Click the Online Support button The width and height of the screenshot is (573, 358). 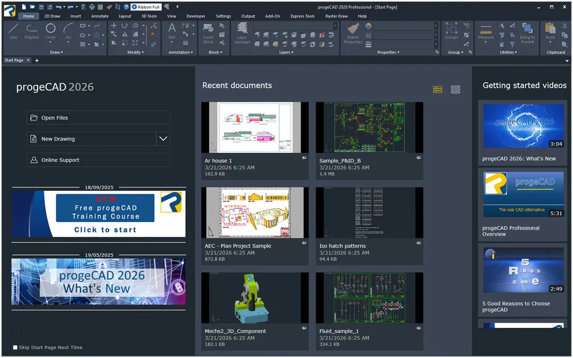point(98,160)
